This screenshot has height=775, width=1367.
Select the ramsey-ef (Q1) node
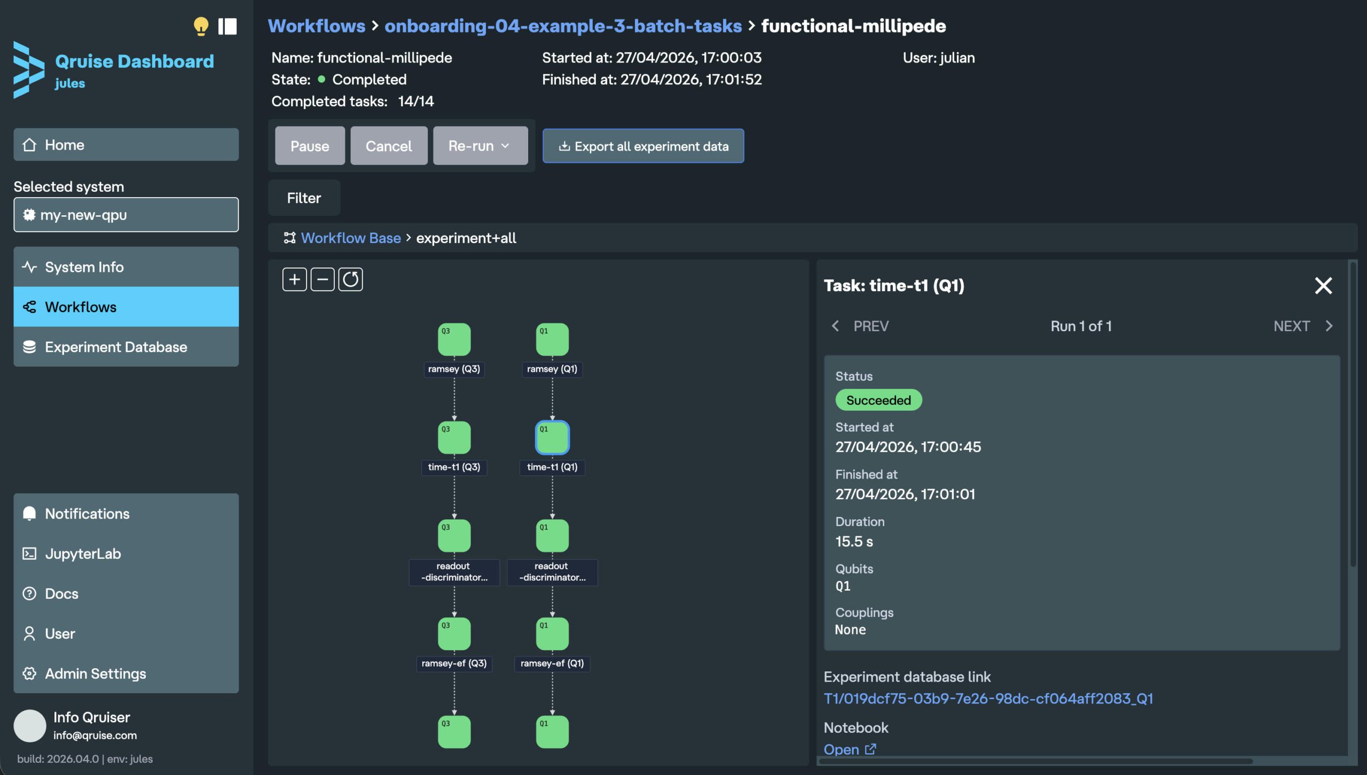click(x=552, y=633)
